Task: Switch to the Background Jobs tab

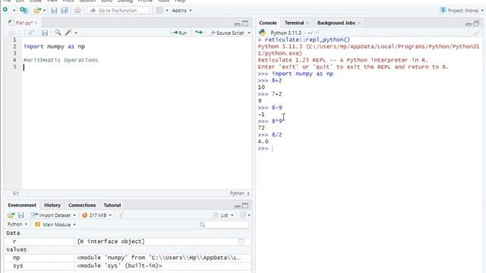Action: (x=336, y=23)
